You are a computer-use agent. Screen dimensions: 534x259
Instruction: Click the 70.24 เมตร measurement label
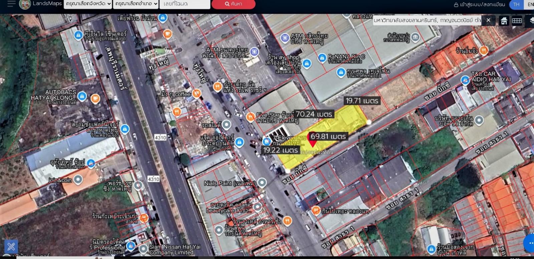pyautogui.click(x=314, y=114)
